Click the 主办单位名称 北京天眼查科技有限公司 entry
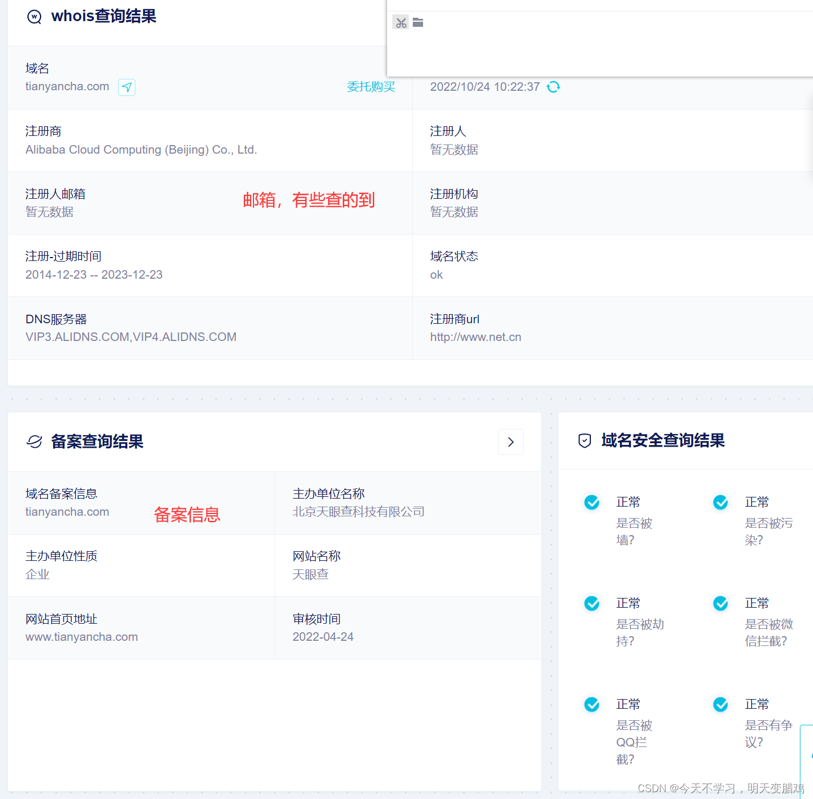The height and width of the screenshot is (799, 813). point(358,511)
